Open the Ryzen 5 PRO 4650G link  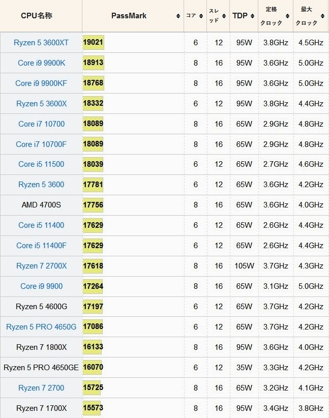(41, 327)
